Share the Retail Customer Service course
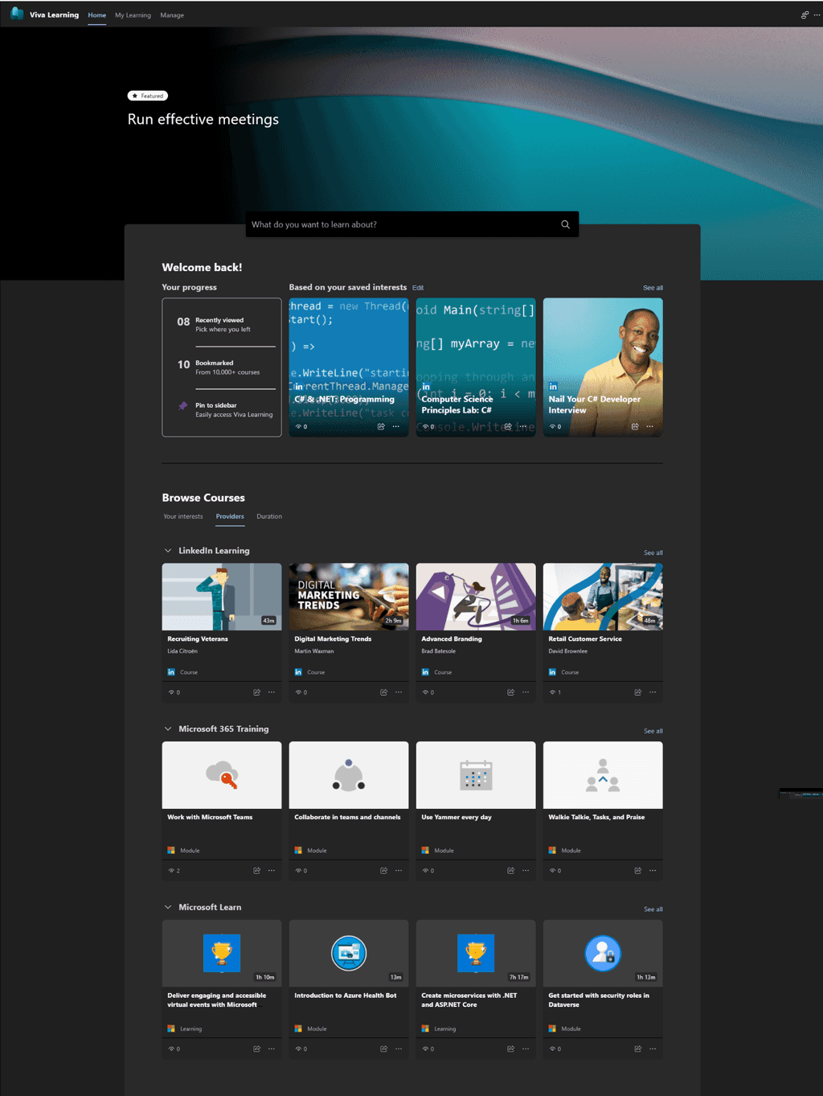 [638, 692]
